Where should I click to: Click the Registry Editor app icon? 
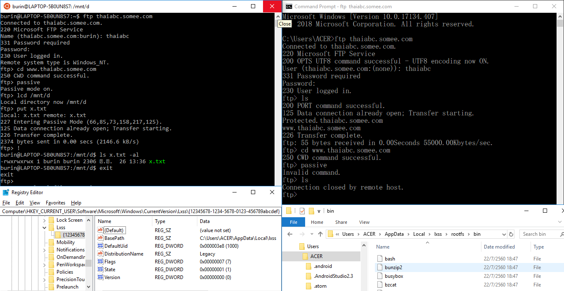click(x=6, y=192)
